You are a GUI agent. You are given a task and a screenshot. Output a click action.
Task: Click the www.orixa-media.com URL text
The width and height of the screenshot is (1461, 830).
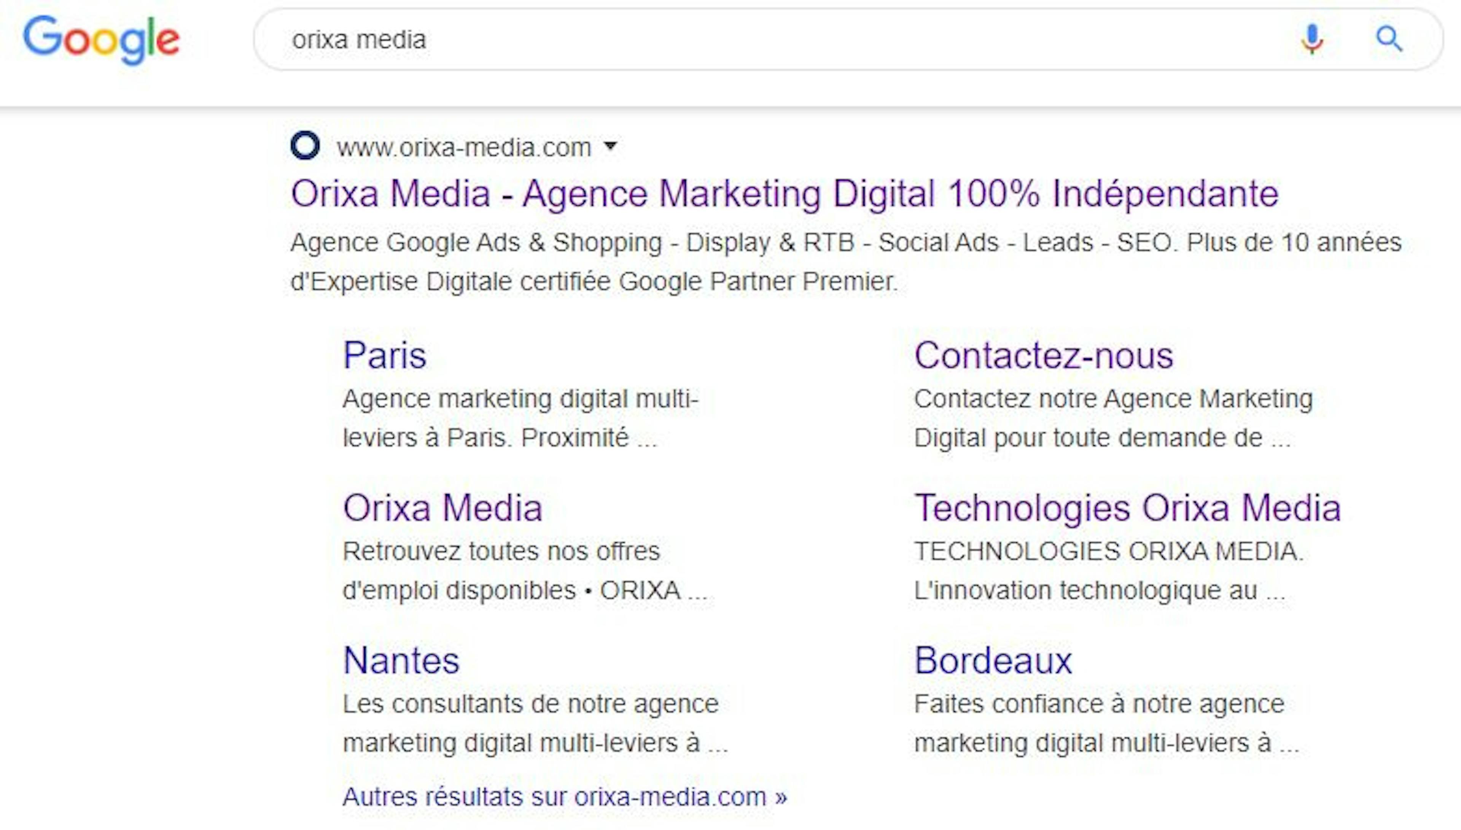[x=463, y=148]
